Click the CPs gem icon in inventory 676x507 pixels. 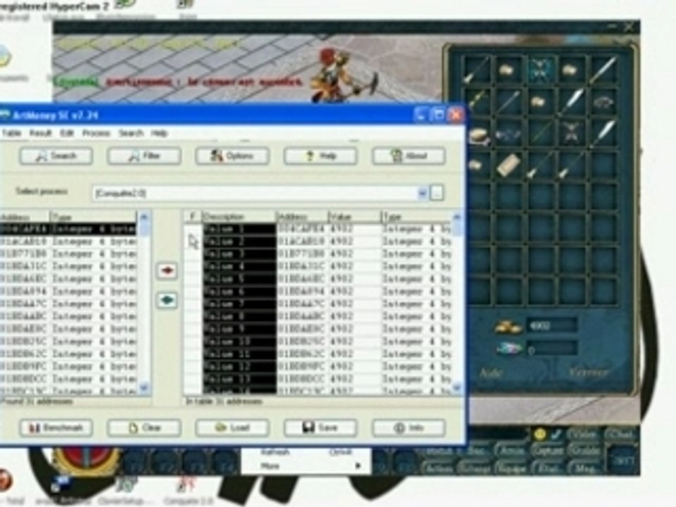pyautogui.click(x=510, y=349)
